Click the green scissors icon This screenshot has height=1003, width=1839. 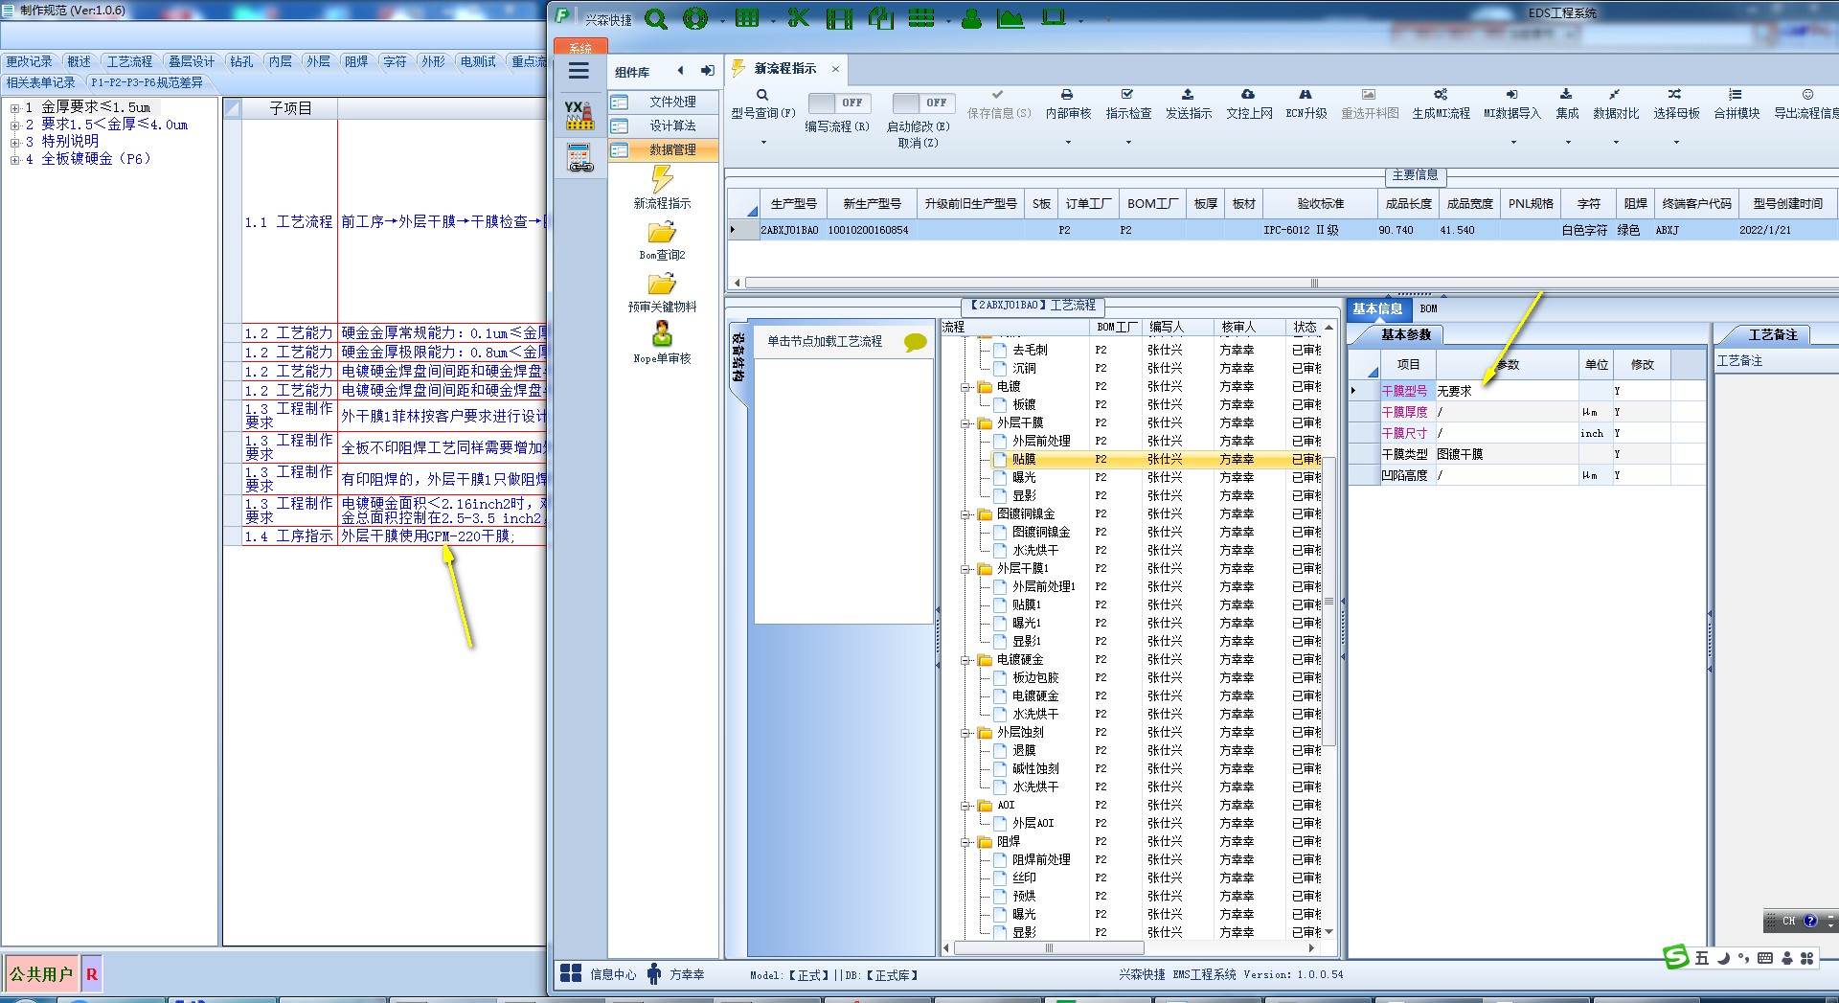tap(798, 18)
